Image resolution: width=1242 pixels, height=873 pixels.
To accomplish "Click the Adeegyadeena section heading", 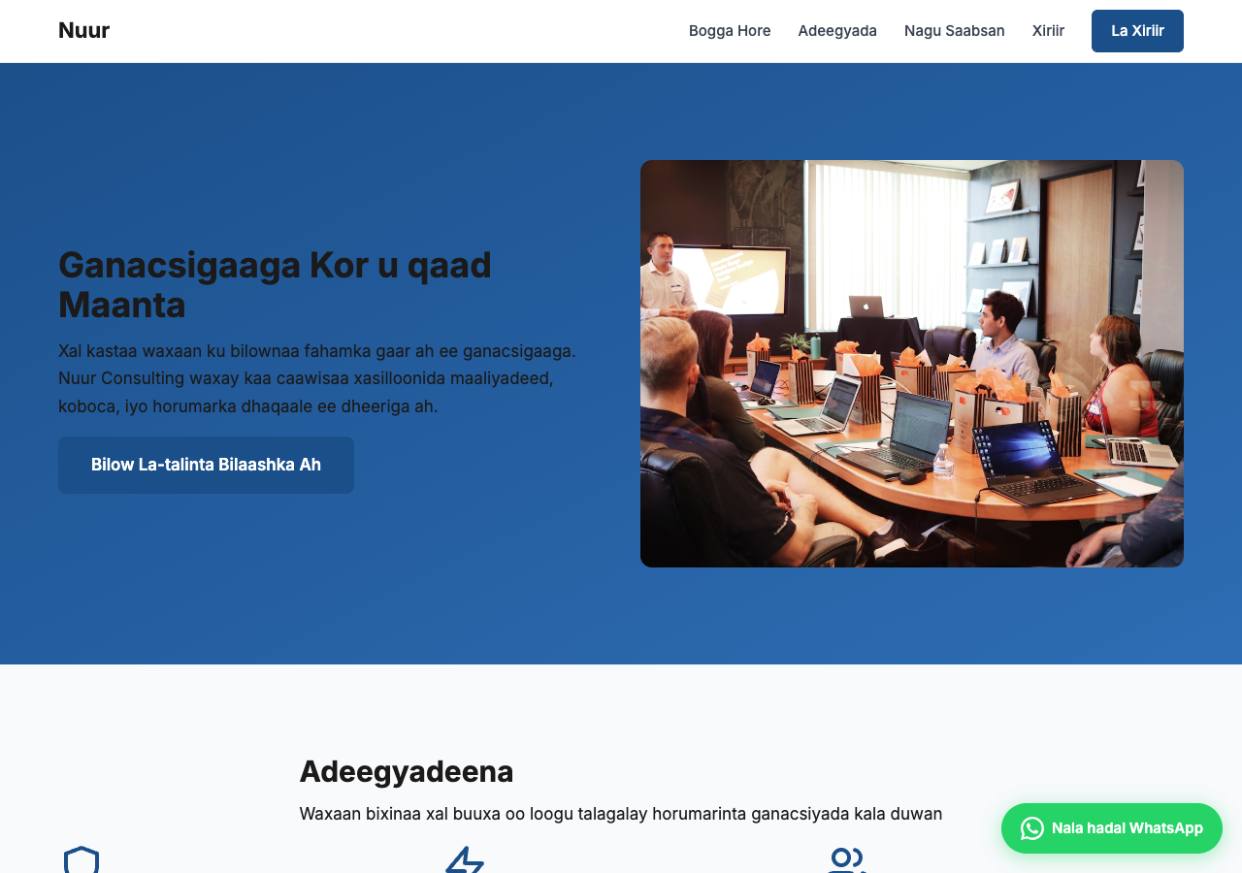I will [406, 772].
